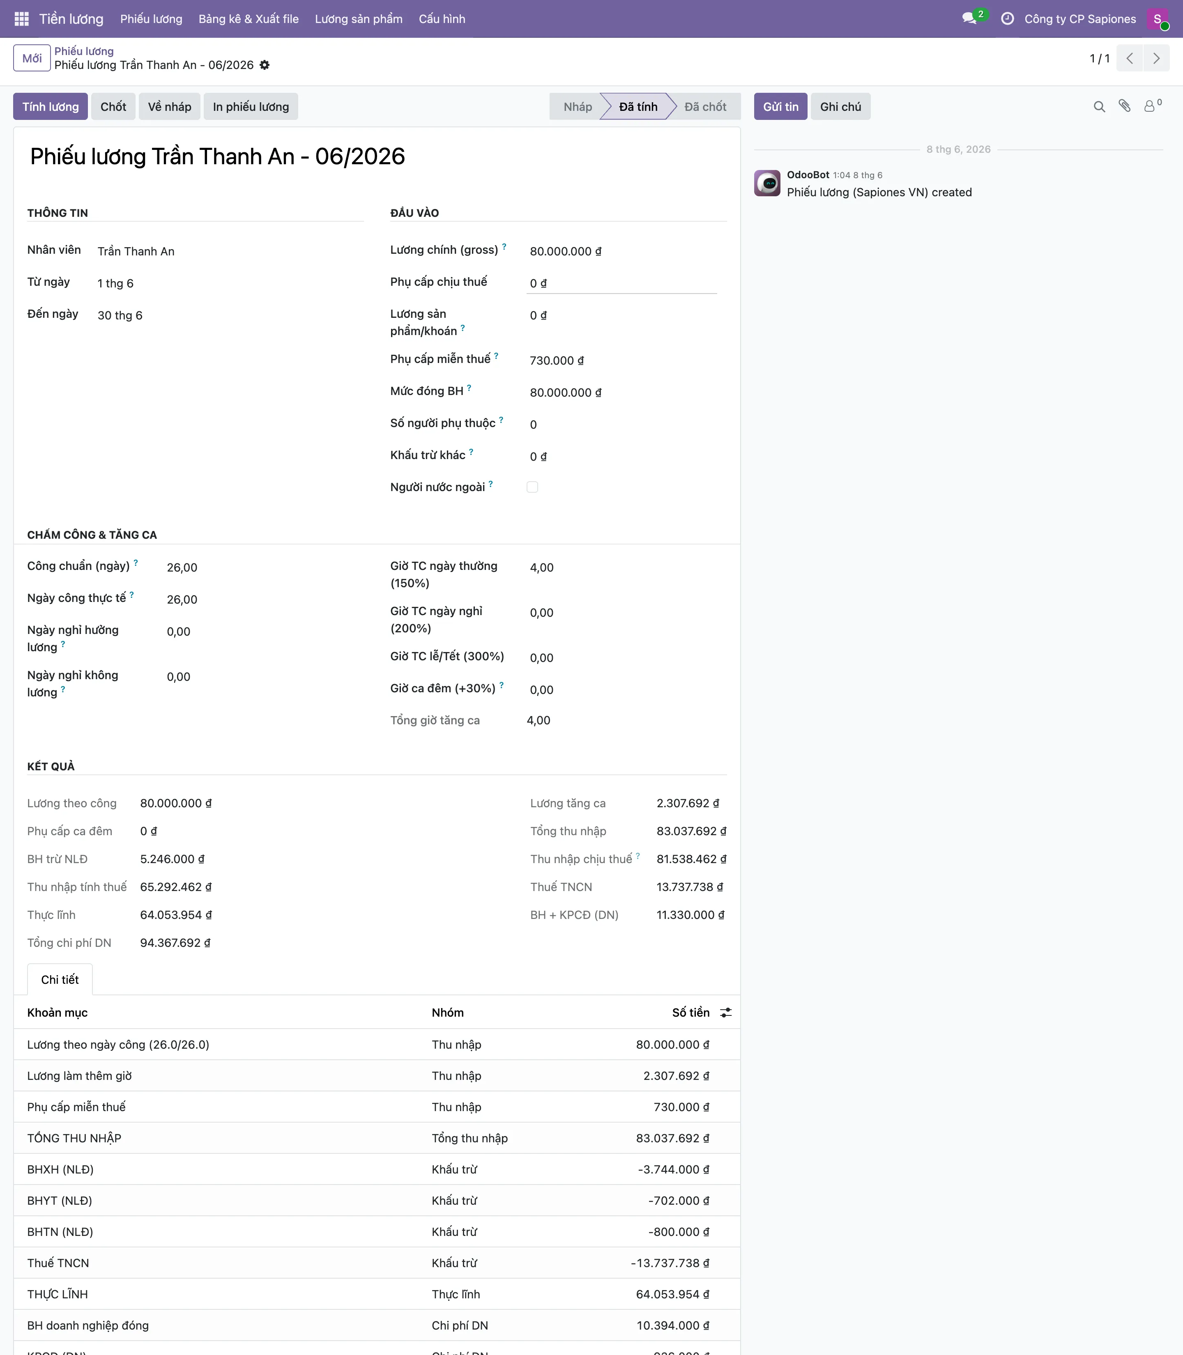Set the status to Đã chốt
The width and height of the screenshot is (1183, 1355).
704,106
